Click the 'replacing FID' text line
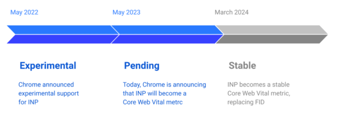The width and height of the screenshot is (337, 114). pos(246,102)
